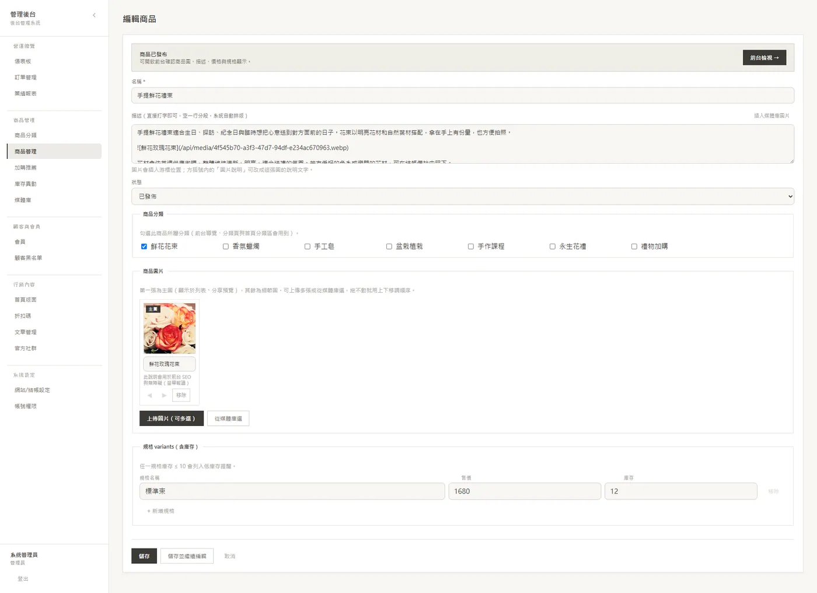Viewport: 817px width, 593px height.
Task: Open 文章管理 in the sidebar
Action: pyautogui.click(x=54, y=332)
